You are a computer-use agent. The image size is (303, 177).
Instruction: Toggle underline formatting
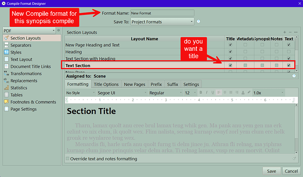point(213,92)
